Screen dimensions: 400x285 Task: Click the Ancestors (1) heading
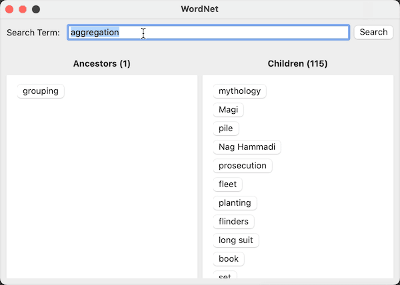tap(102, 63)
